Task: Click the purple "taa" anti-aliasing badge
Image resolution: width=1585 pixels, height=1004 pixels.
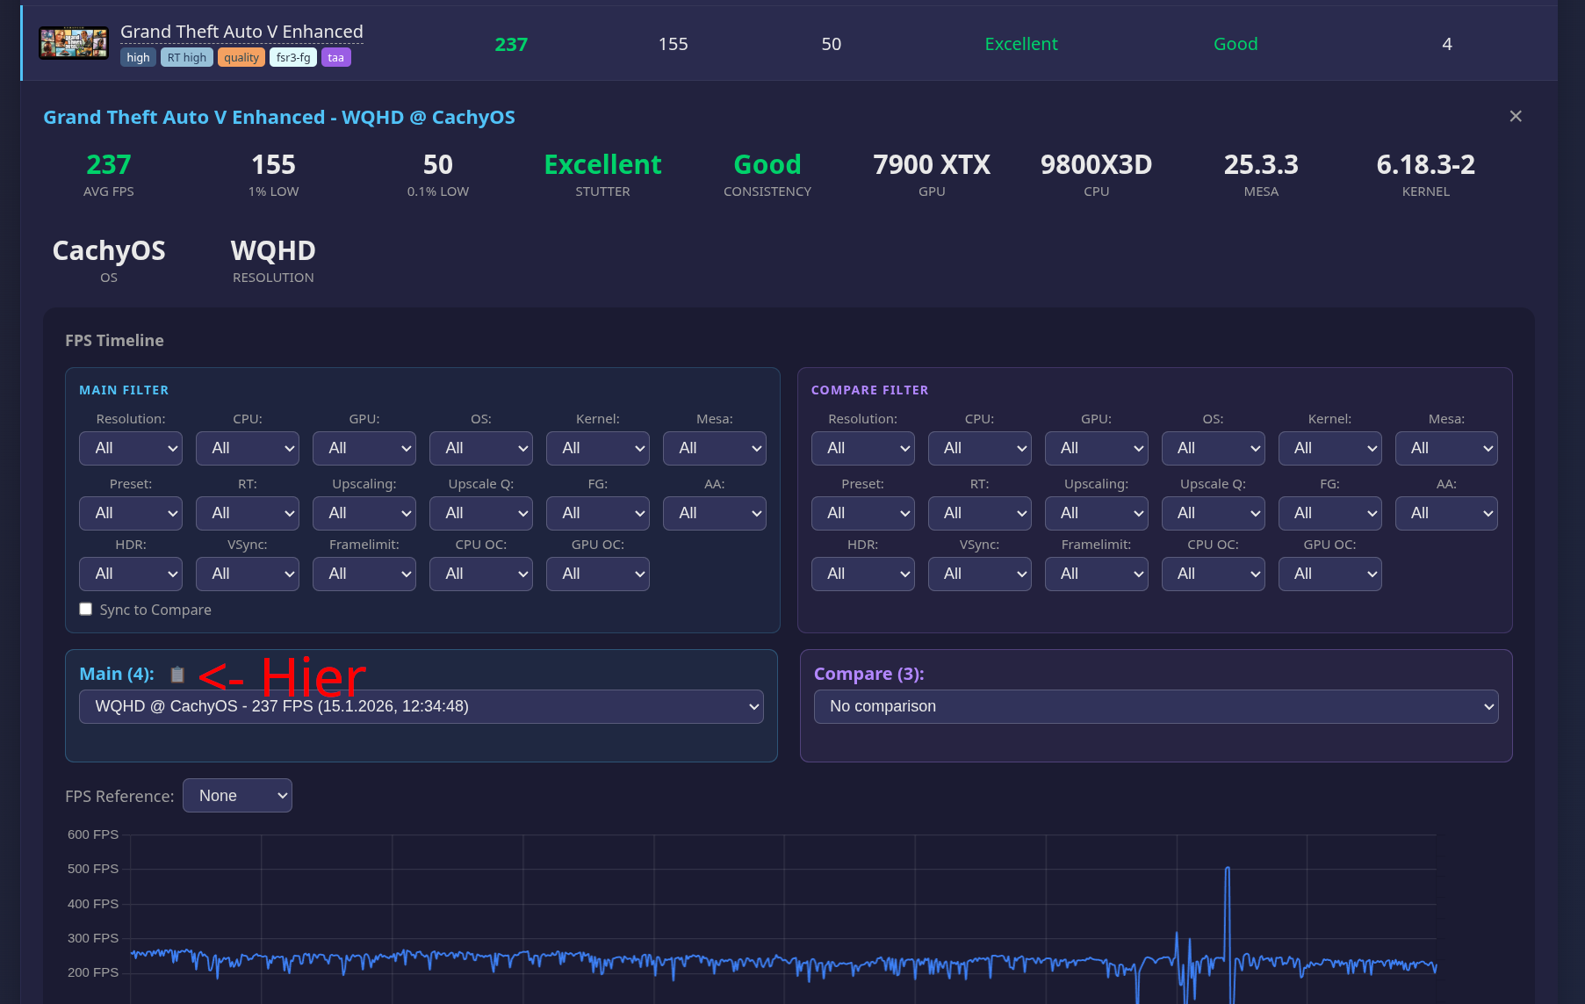Action: 335,57
